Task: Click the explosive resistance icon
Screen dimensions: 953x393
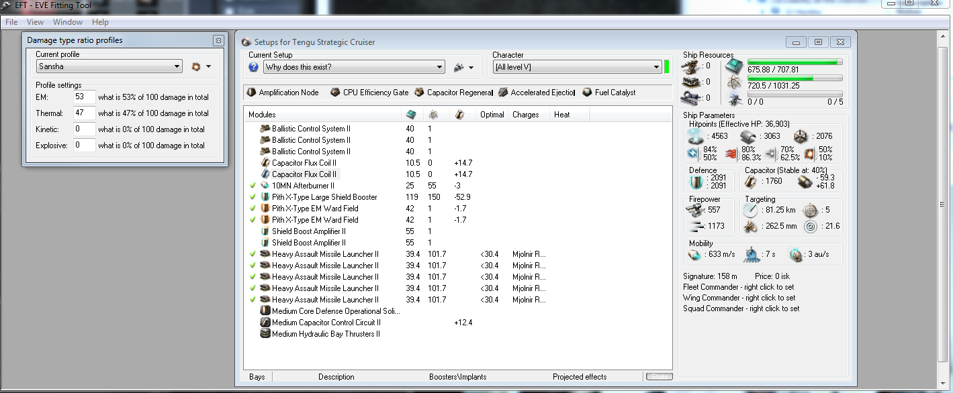Action: [x=809, y=154]
